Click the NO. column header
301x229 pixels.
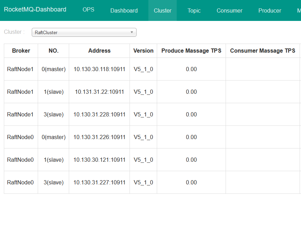coord(53,51)
